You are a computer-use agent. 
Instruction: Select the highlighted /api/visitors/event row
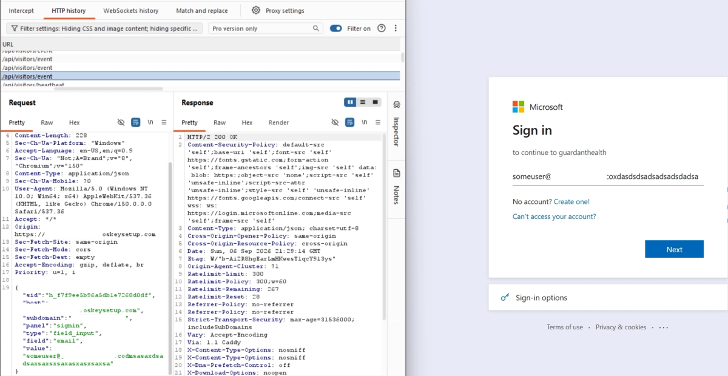(200, 76)
